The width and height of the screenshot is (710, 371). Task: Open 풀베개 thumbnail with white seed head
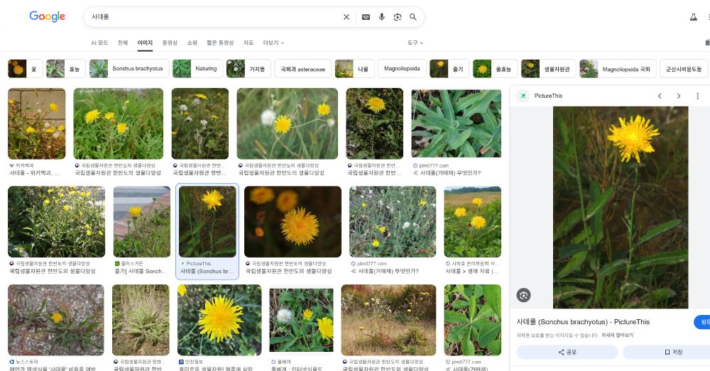coord(301,320)
